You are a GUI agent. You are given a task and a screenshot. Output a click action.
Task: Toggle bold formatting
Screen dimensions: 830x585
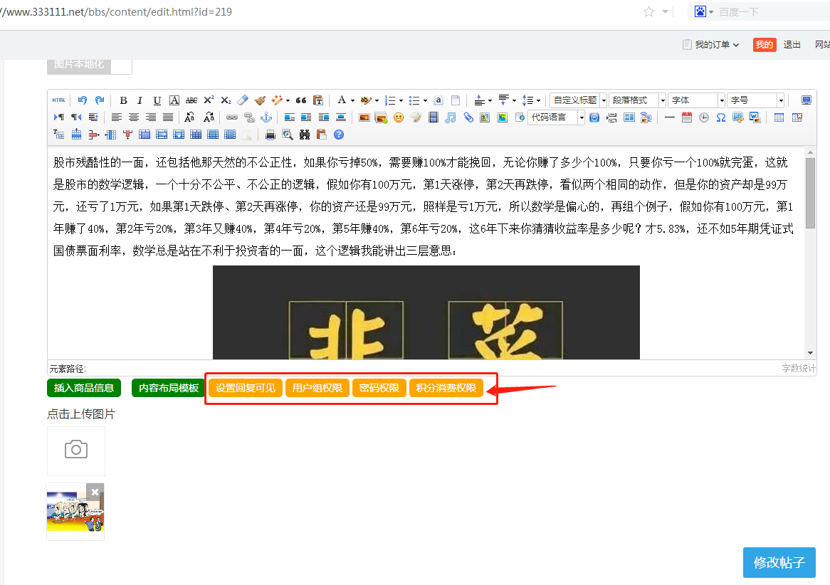coord(123,100)
